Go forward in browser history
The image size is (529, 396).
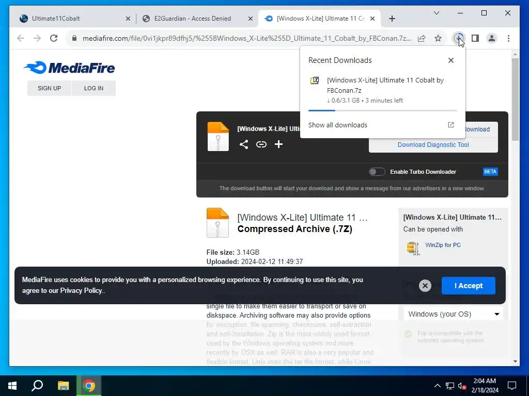coord(37,38)
